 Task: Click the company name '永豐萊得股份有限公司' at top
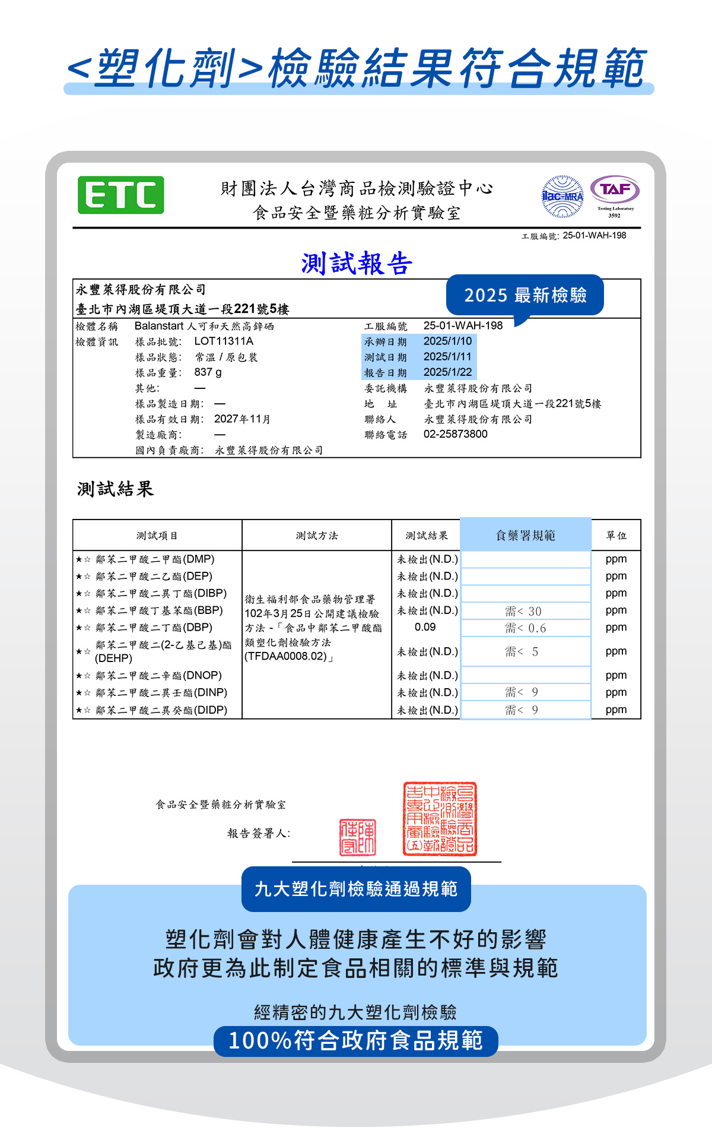pyautogui.click(x=141, y=290)
